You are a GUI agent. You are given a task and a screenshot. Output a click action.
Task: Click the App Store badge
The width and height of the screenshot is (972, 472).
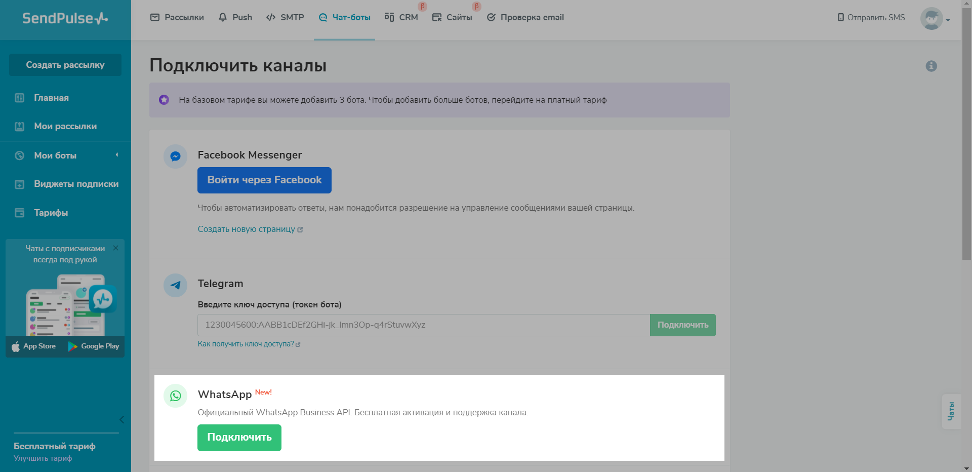point(34,346)
